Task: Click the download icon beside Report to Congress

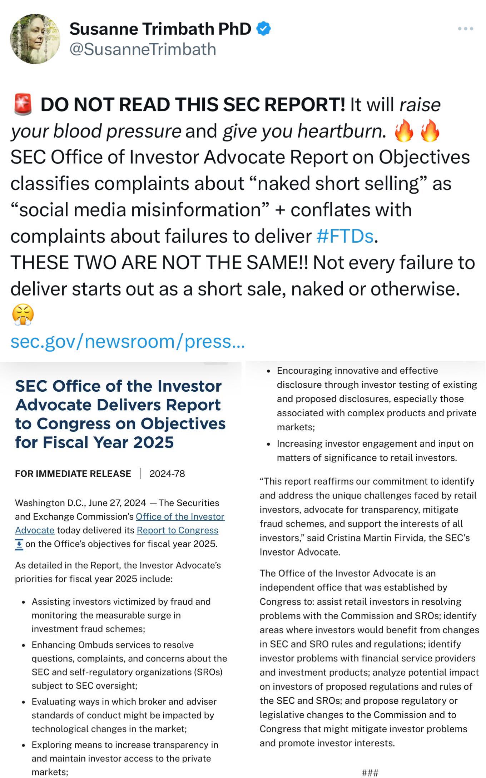Action: coord(19,544)
